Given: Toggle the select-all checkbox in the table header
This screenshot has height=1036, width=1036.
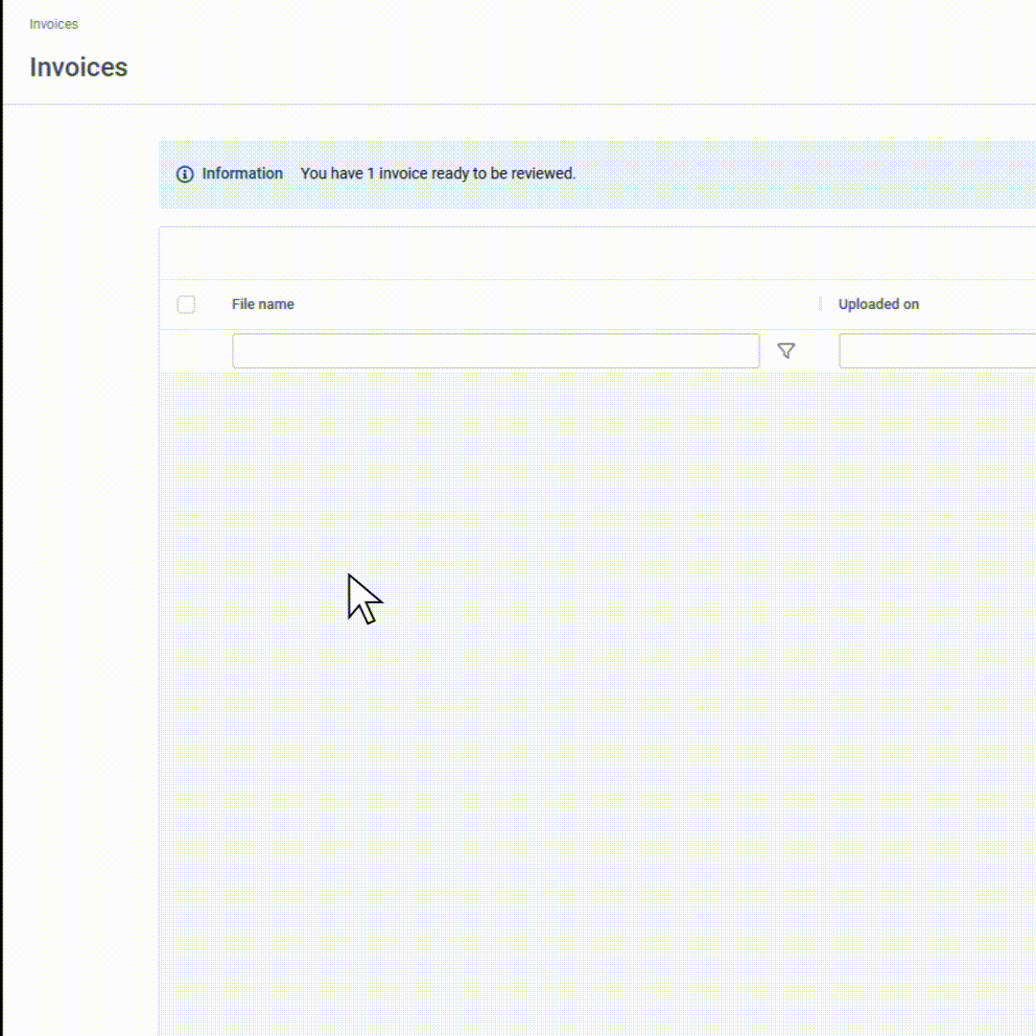Looking at the screenshot, I should [x=186, y=304].
